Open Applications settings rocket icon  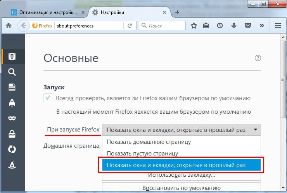pyautogui.click(x=12, y=103)
